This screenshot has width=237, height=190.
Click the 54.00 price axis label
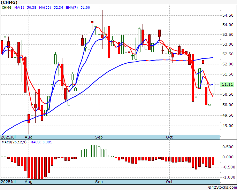coord(228,25)
